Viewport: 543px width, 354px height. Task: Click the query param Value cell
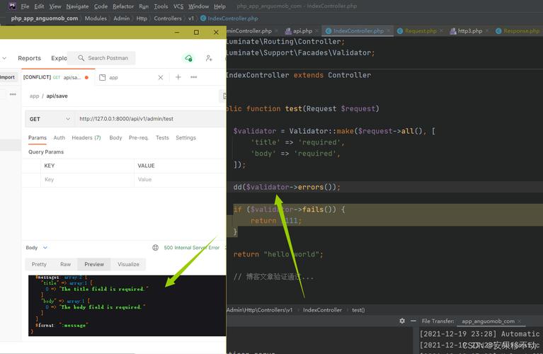180,179
